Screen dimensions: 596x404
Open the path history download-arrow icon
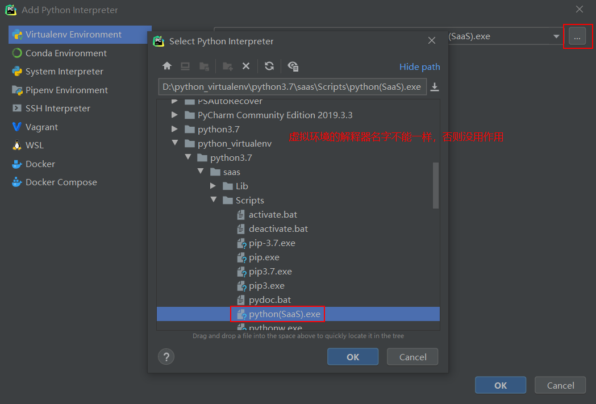435,87
